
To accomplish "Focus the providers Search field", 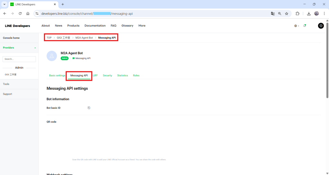I will click(19, 59).
